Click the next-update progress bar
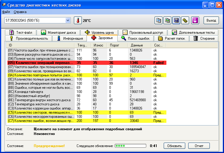 point(130,146)
